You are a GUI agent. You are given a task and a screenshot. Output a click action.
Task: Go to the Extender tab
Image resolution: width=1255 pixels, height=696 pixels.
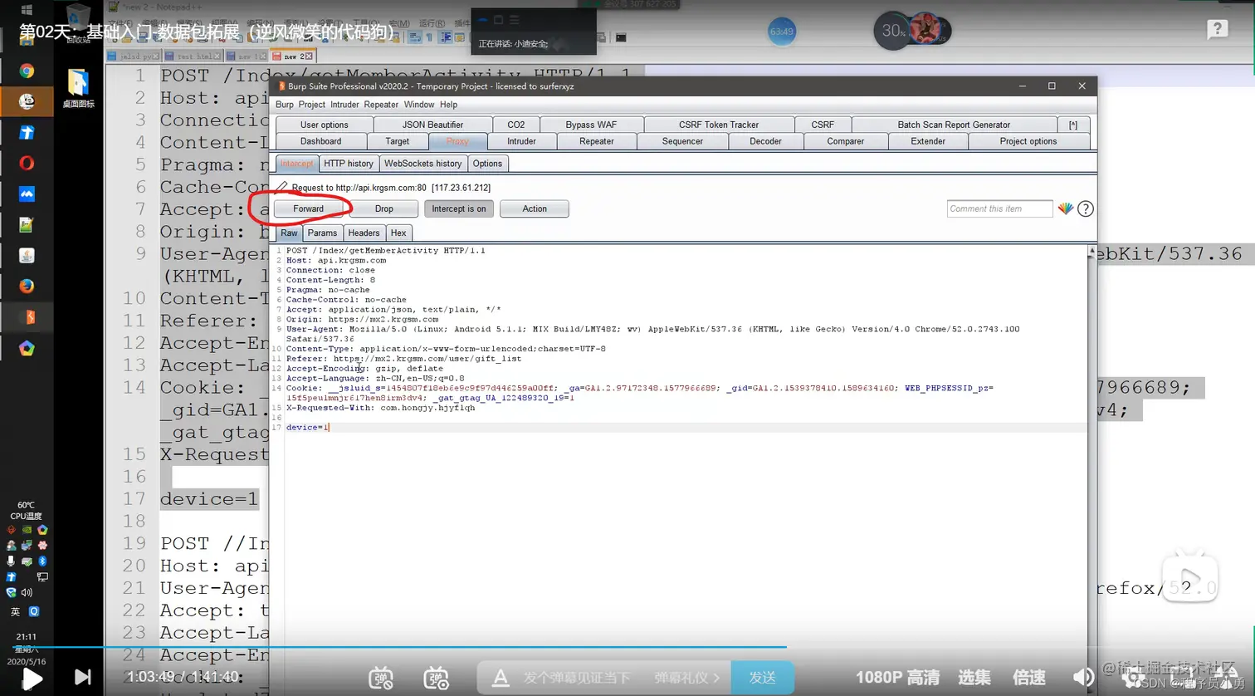point(928,141)
